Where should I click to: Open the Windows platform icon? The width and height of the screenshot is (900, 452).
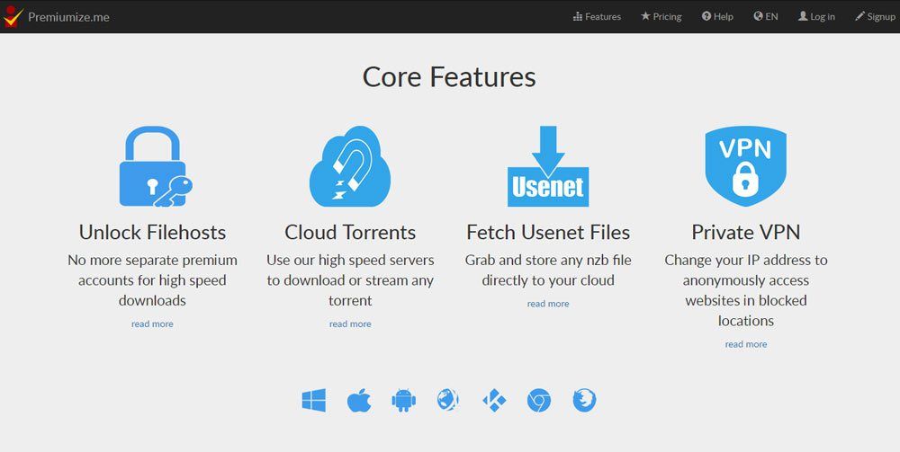314,400
